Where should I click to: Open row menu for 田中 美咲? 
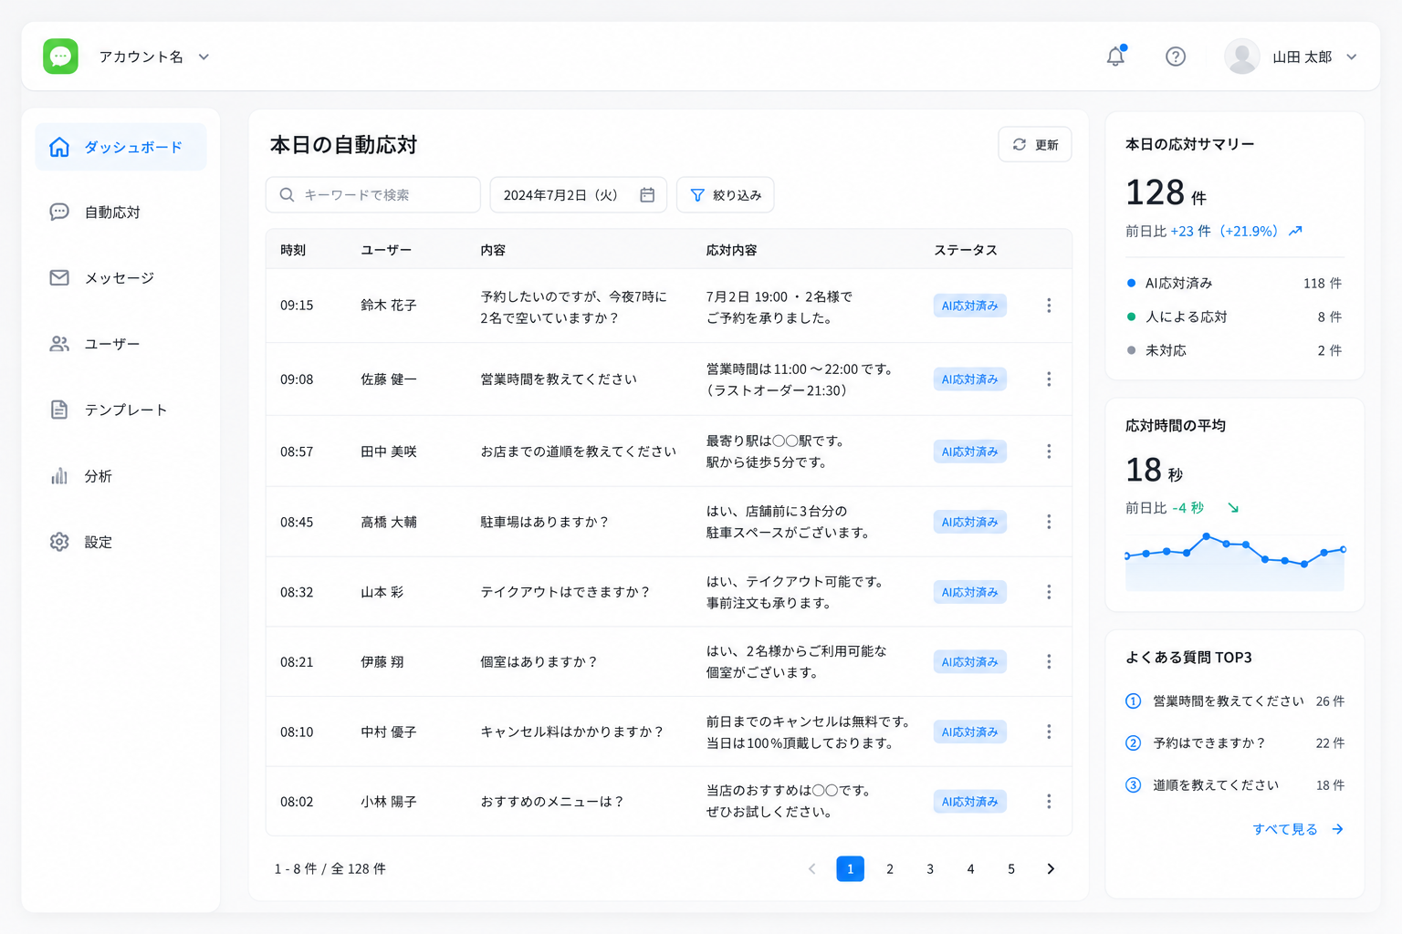click(1049, 451)
